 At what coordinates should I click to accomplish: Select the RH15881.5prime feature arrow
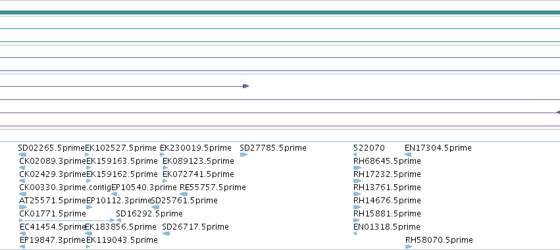(357, 220)
